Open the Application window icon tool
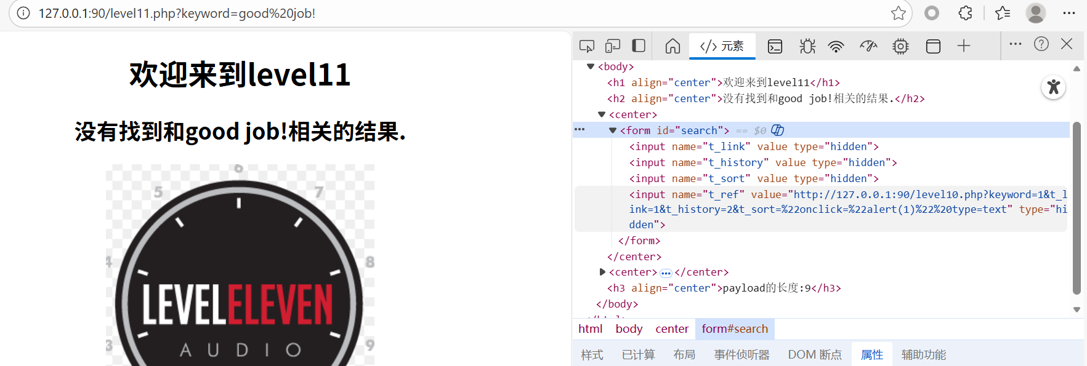The image size is (1087, 366). pos(933,46)
